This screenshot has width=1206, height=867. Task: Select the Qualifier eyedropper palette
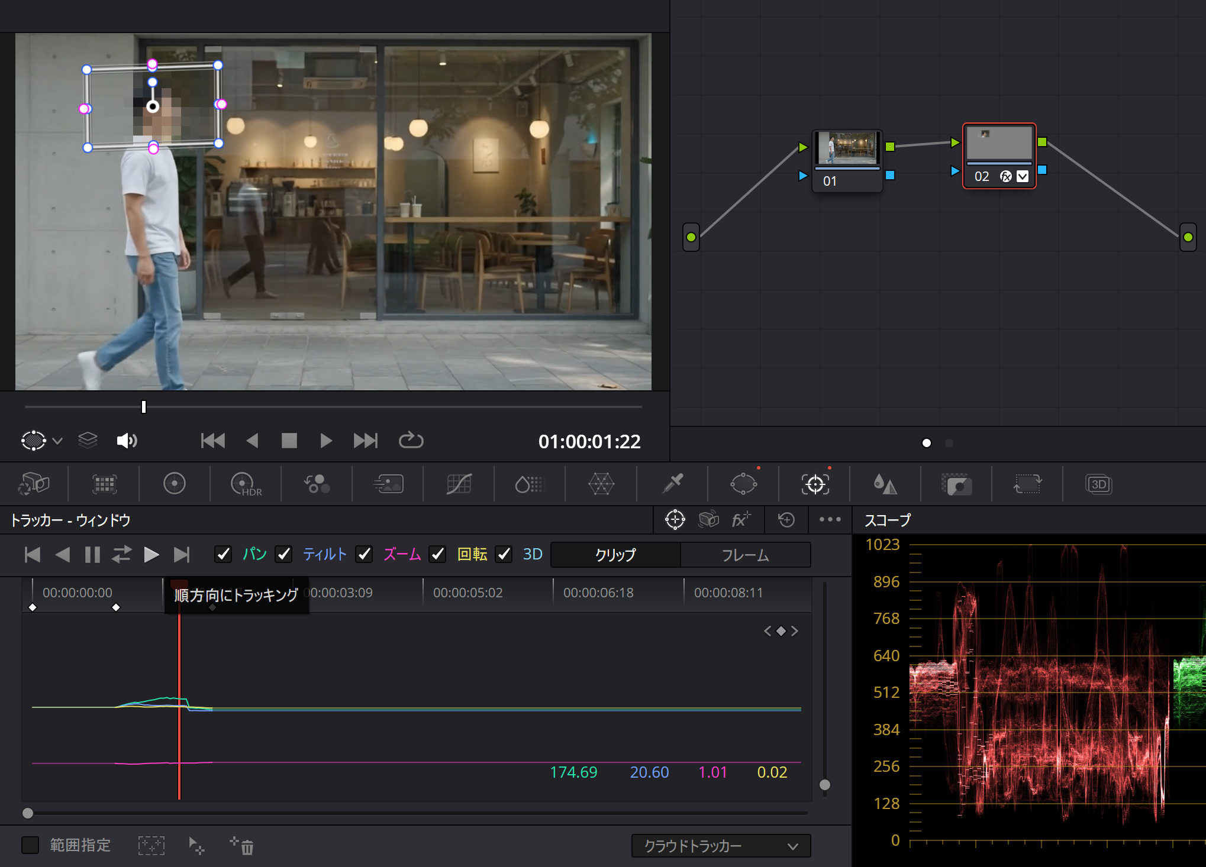[673, 484]
